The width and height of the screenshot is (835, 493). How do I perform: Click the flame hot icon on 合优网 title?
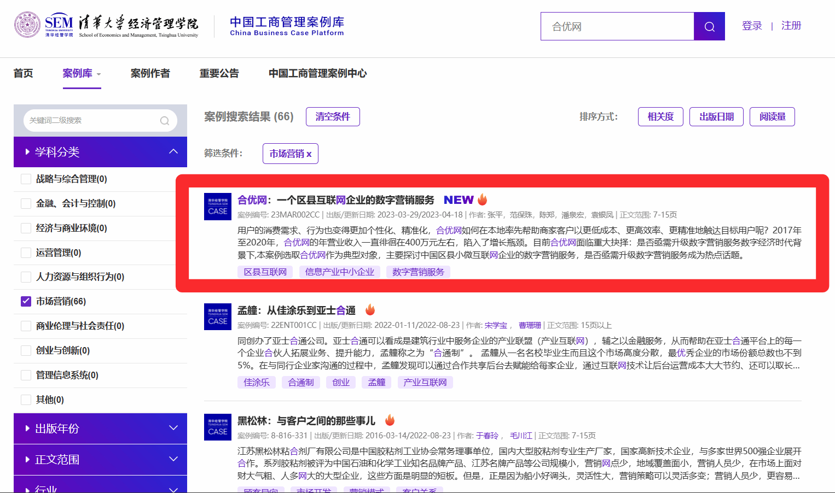tap(482, 199)
